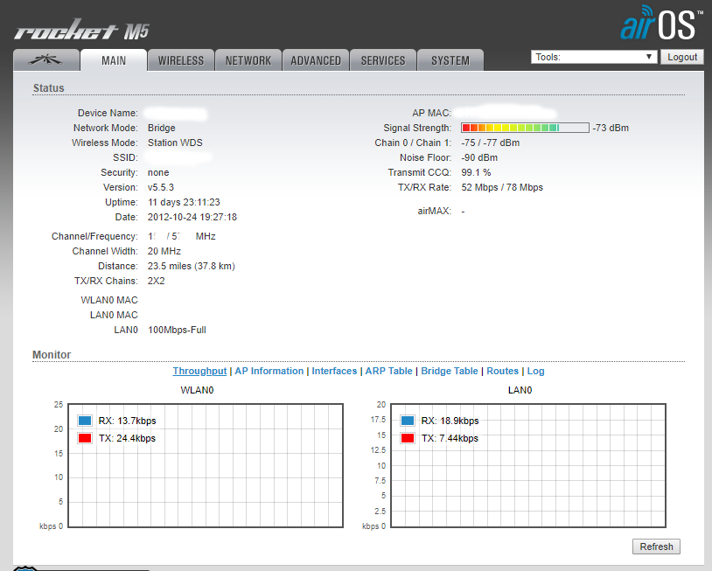Image resolution: width=712 pixels, height=571 pixels.
Task: Open the Ubiquiti logo tab
Action: coord(46,60)
